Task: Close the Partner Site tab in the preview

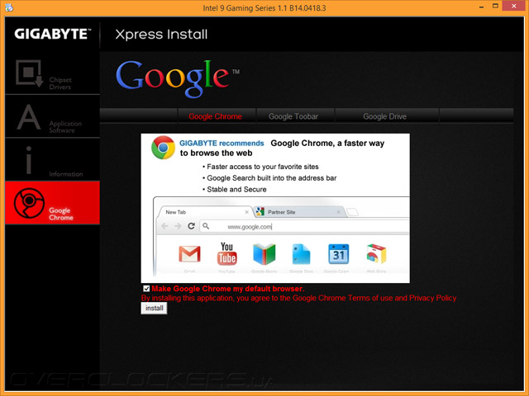Action: click(x=339, y=212)
